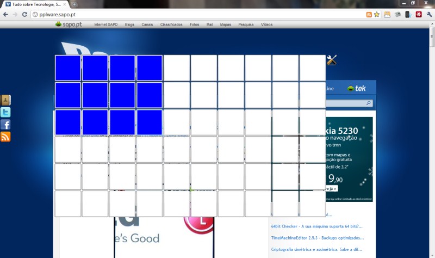Click the sapo.pt frog logo
The width and height of the screenshot is (435, 258).
click(69, 24)
